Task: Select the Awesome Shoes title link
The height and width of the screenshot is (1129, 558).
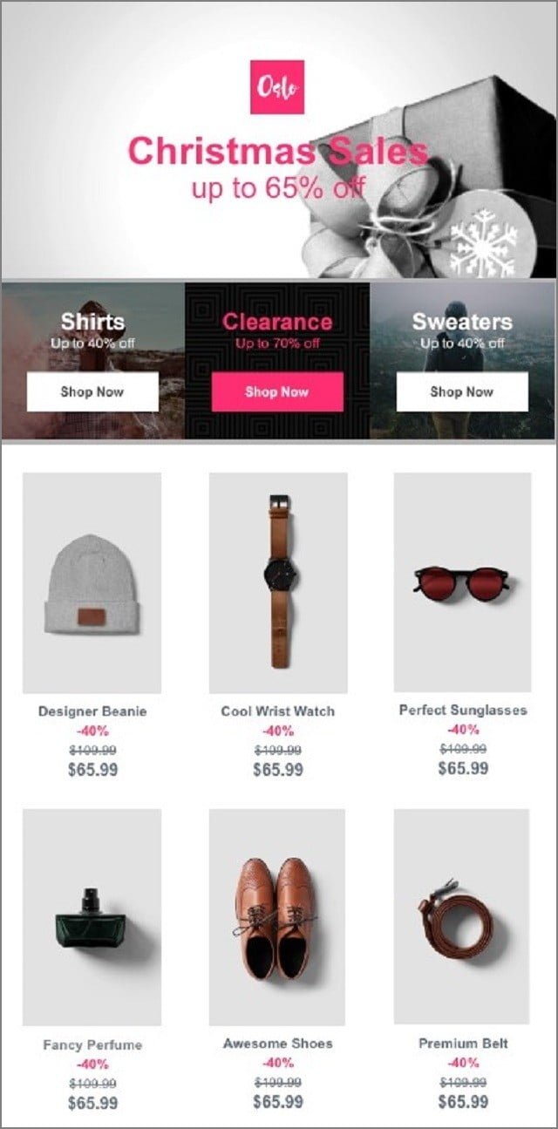Action: tap(278, 1044)
